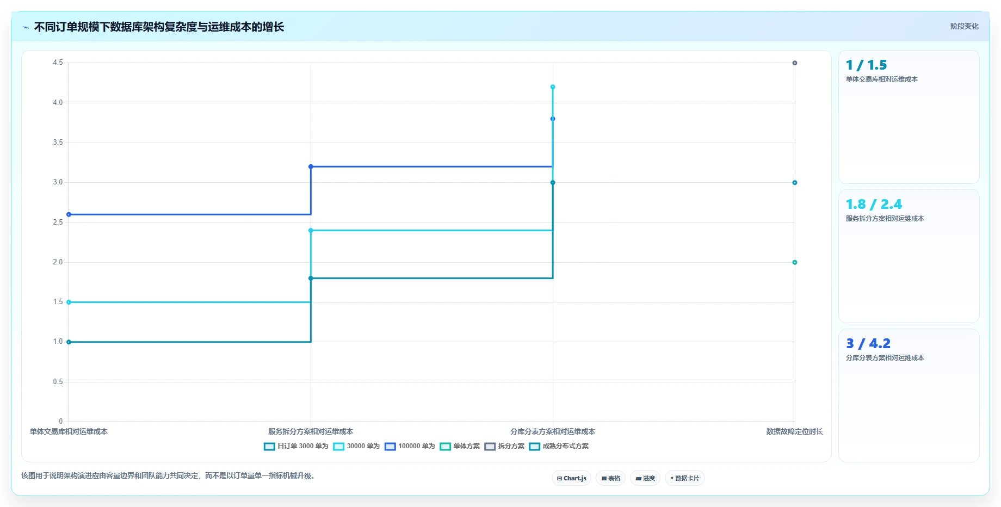The image size is (1001, 507).
Task: Click the teal data point at 1.0
Action: pos(69,342)
